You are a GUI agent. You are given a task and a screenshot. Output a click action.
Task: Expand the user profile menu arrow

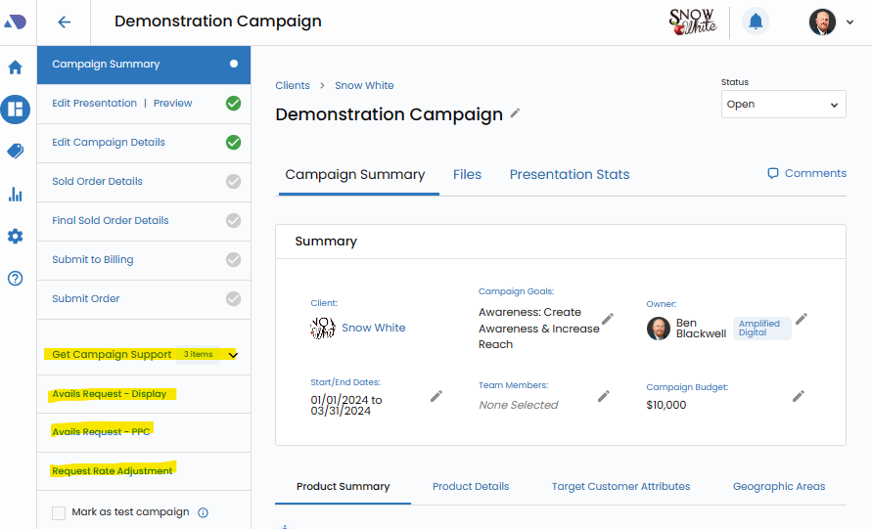pos(849,22)
